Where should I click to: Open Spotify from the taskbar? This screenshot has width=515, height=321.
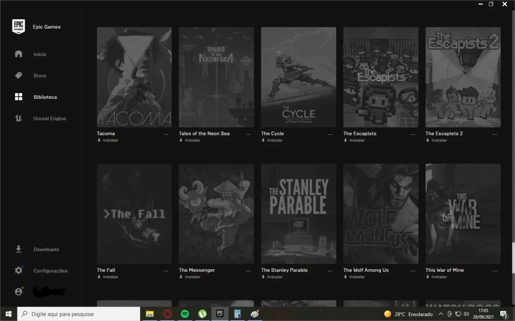[x=185, y=314]
